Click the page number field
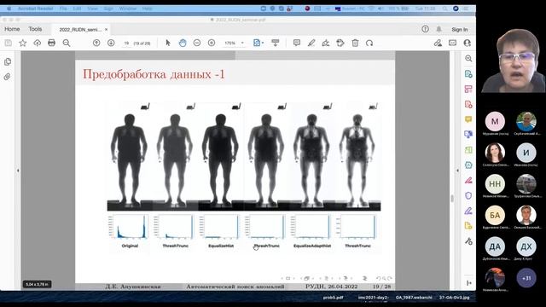Image resolution: width=546 pixels, height=307 pixels. [x=126, y=43]
